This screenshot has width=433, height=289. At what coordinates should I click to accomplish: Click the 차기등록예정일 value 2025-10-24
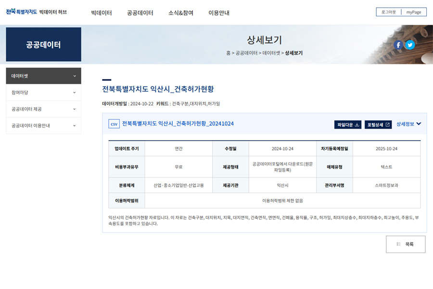[x=387, y=149]
